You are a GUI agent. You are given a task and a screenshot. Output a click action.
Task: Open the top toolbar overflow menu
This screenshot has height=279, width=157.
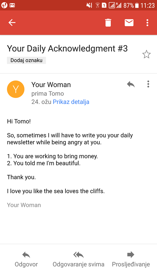click(x=147, y=23)
